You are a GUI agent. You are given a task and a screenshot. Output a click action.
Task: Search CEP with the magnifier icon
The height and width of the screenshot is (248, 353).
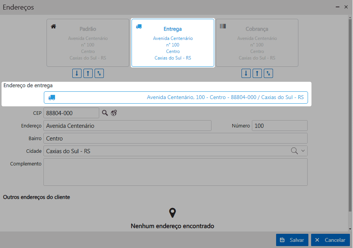tap(105, 113)
